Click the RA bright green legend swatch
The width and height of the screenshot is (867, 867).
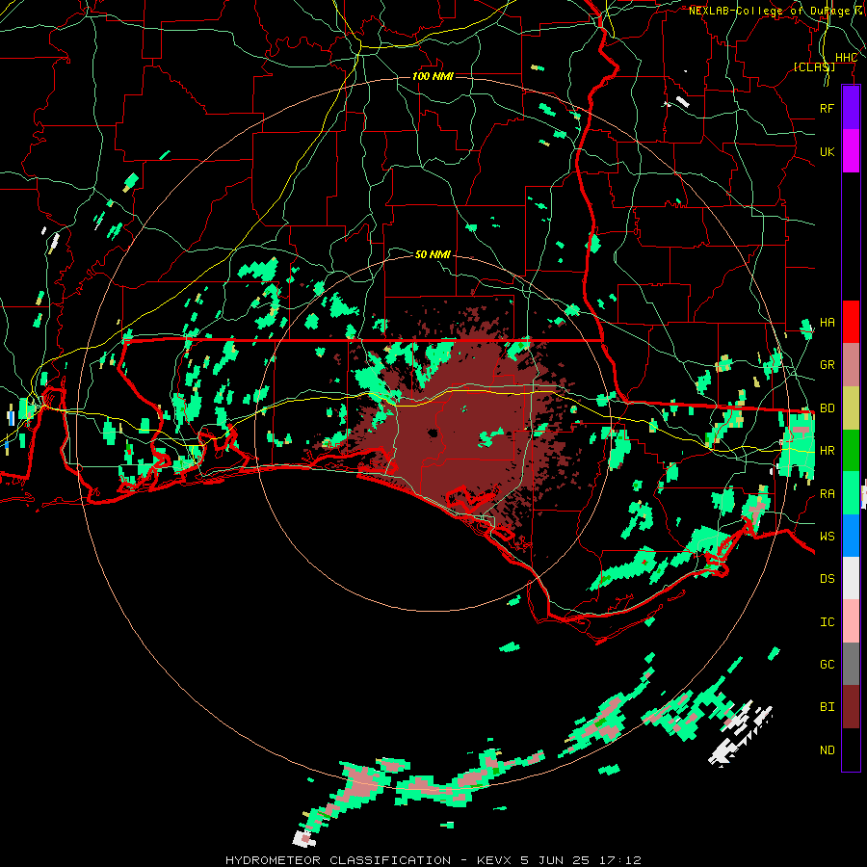point(851,493)
